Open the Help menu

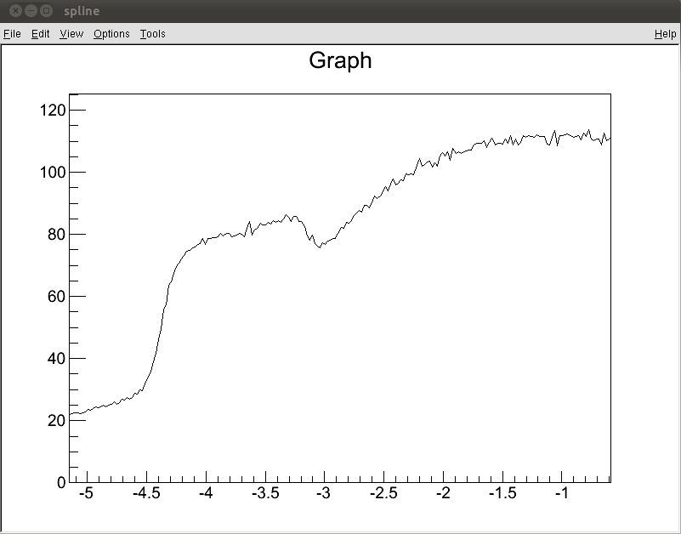coord(666,34)
